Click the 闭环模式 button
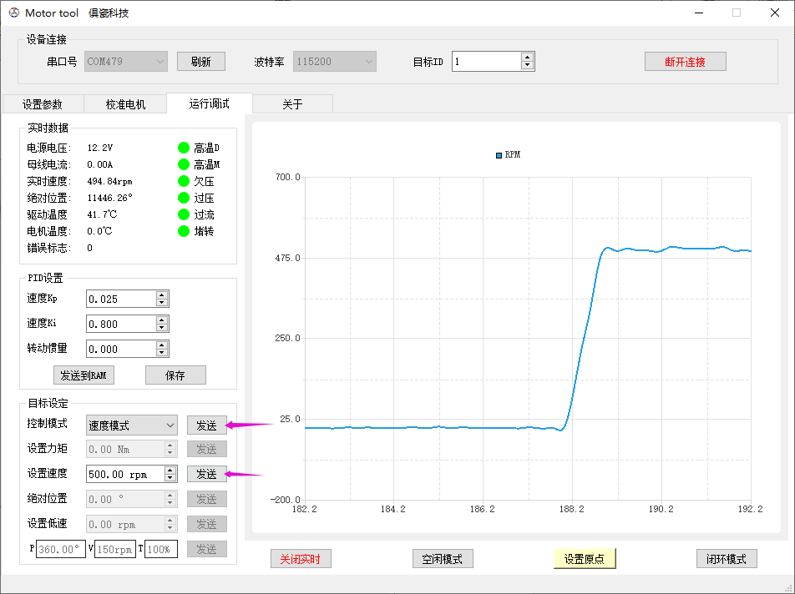The width and height of the screenshot is (795, 594). tap(727, 559)
